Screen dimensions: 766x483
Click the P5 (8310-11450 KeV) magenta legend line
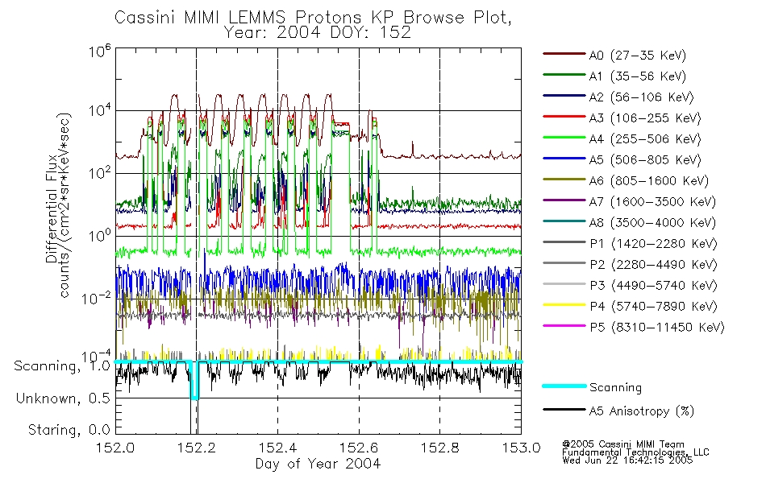[x=564, y=326]
